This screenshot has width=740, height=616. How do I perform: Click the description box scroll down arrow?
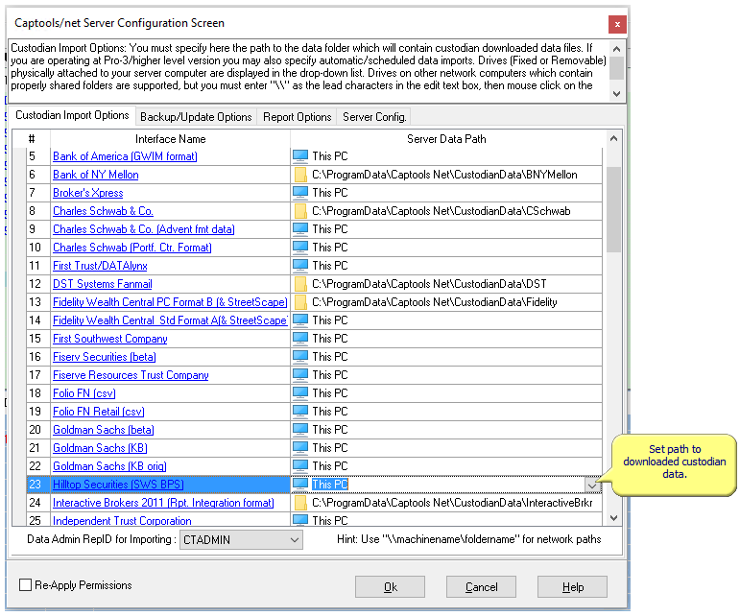[616, 93]
